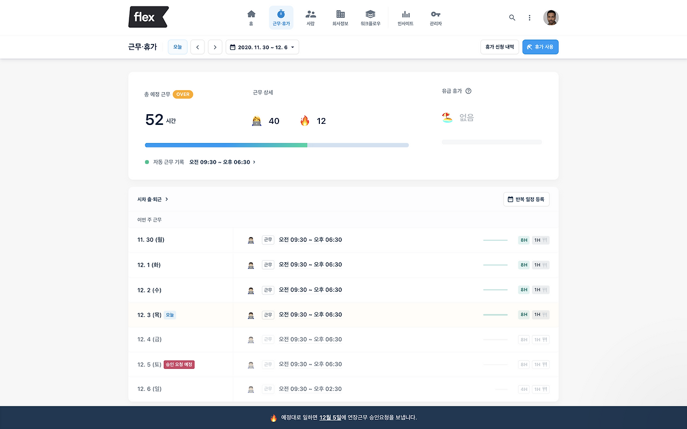Click the 8H badge in 11. 30 row

tap(524, 240)
